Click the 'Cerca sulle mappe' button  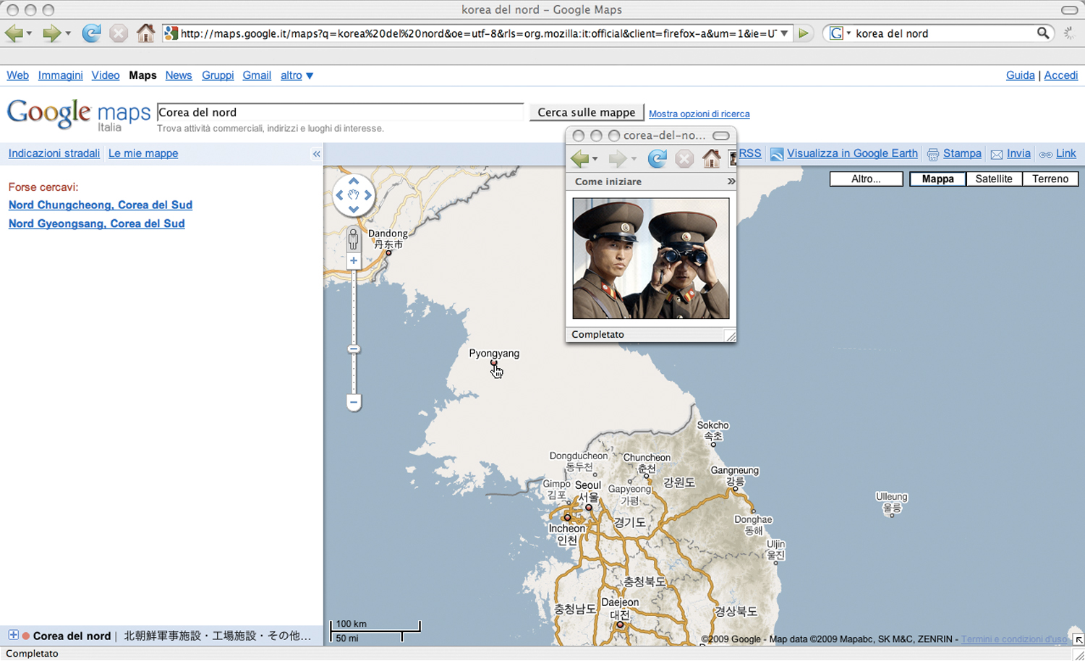click(586, 112)
